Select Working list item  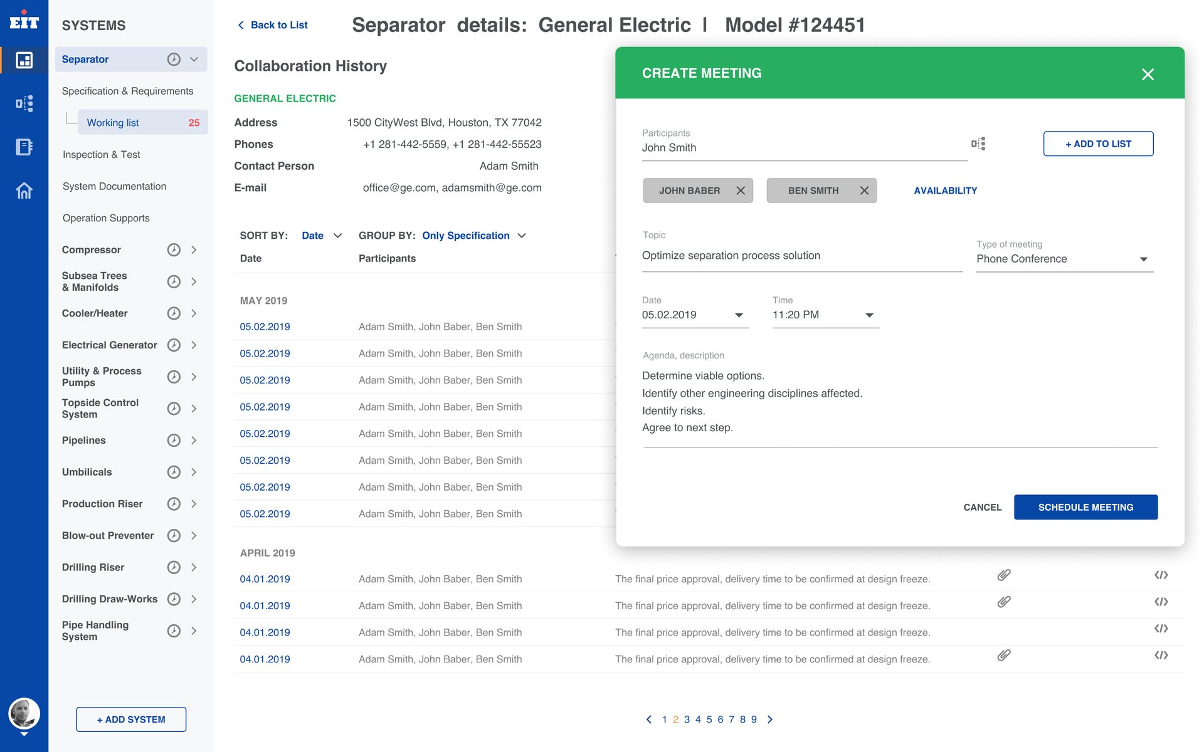(x=142, y=123)
